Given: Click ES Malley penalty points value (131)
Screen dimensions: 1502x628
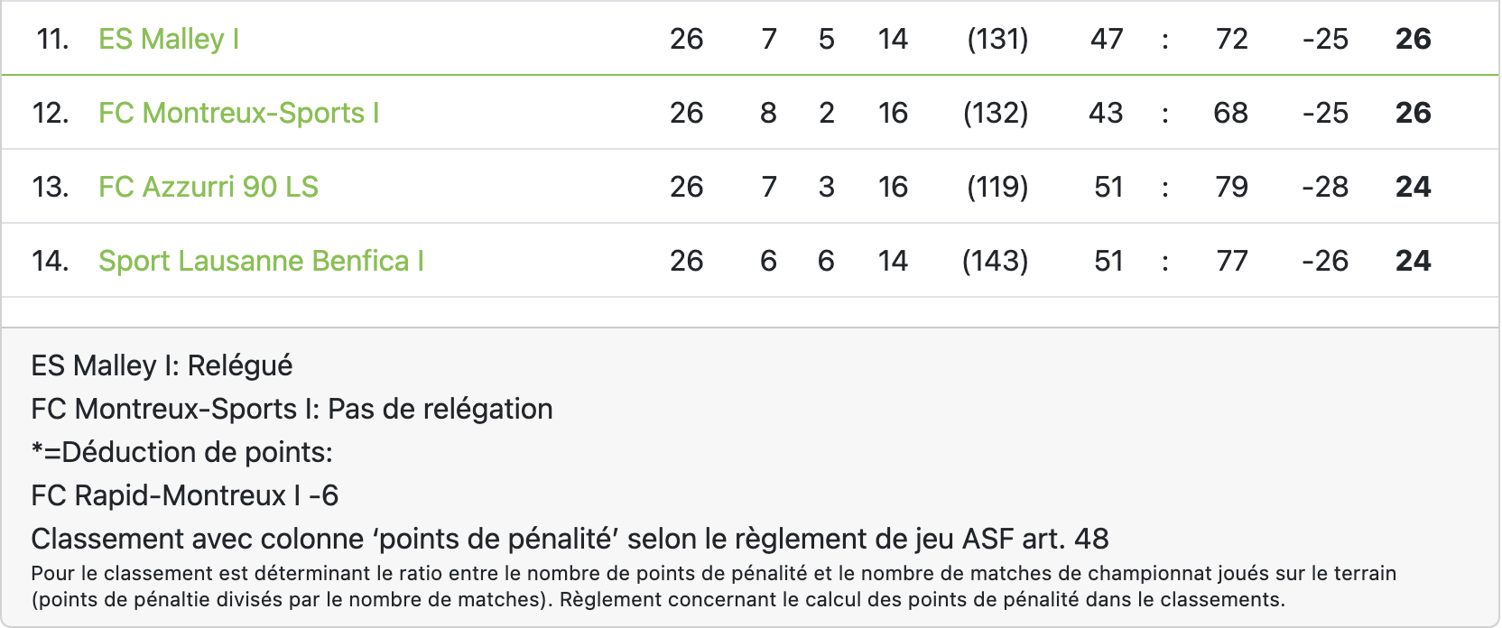Looking at the screenshot, I should click(x=997, y=39).
